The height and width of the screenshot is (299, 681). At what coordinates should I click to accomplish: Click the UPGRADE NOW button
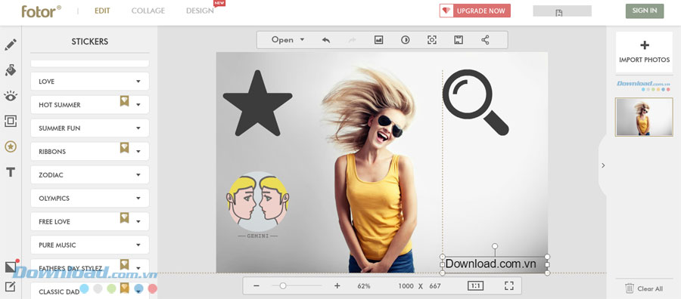[x=474, y=11]
